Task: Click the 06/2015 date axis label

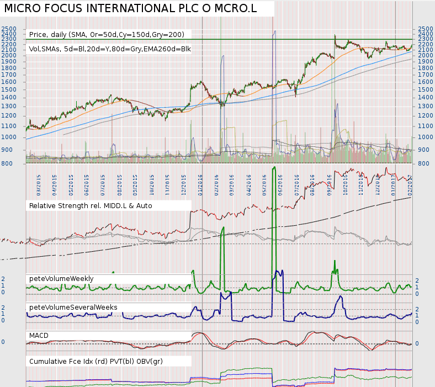Action: click(x=87, y=185)
